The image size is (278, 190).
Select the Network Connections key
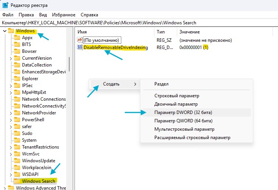[x=44, y=99]
